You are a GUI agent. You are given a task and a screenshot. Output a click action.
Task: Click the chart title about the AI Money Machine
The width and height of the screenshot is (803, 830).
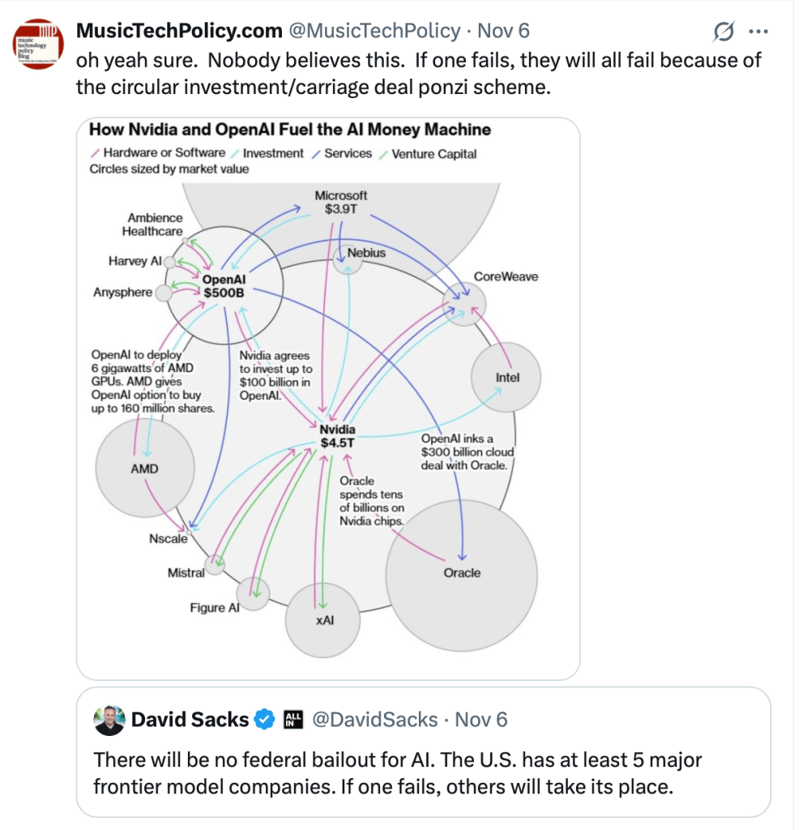click(289, 130)
